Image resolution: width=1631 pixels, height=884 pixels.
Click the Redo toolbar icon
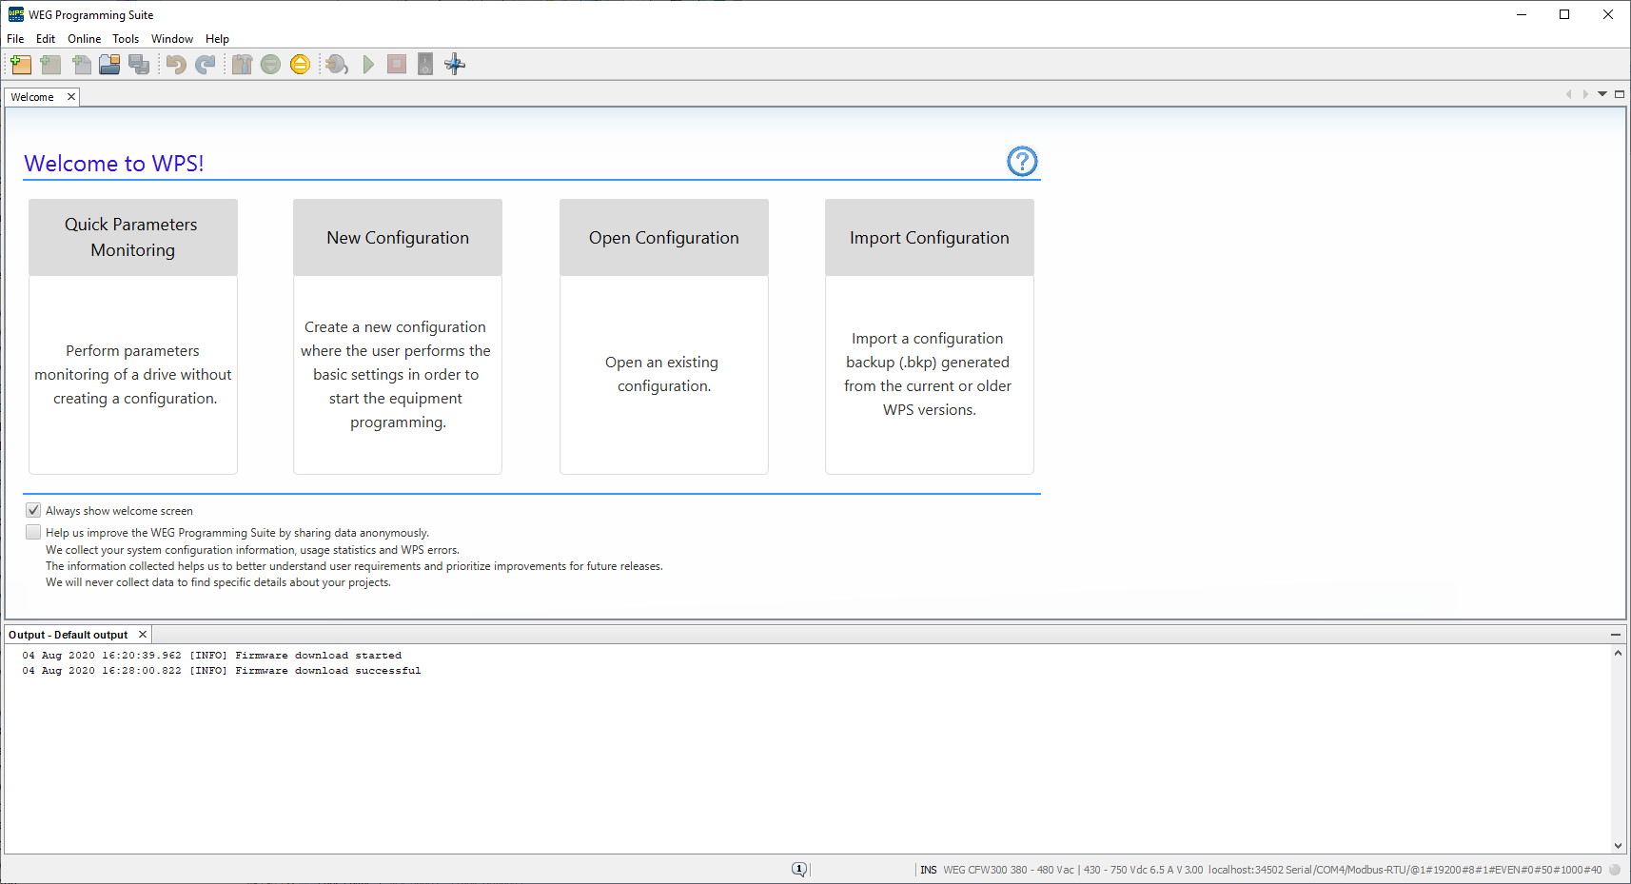[x=206, y=64]
